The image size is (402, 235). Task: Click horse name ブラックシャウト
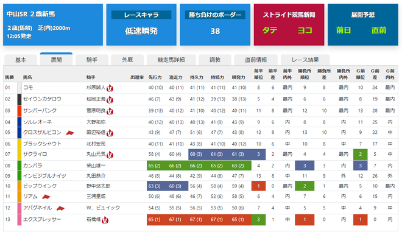coord(42,144)
